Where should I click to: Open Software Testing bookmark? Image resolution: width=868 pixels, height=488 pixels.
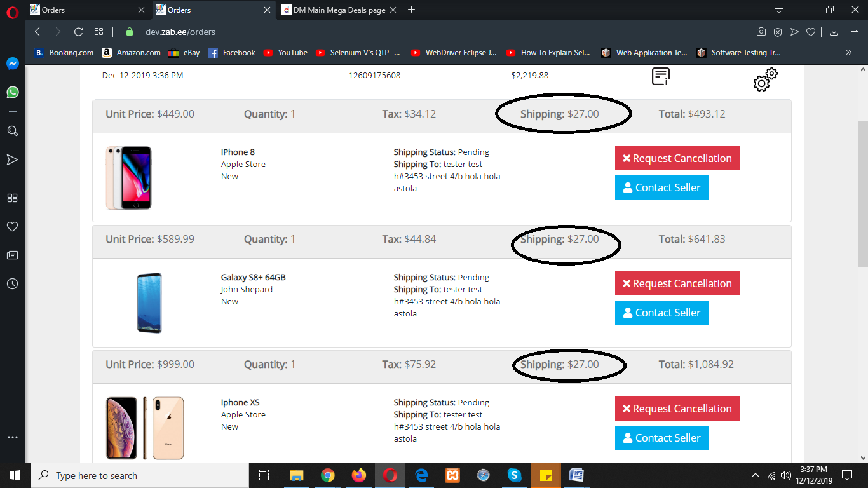click(739, 53)
